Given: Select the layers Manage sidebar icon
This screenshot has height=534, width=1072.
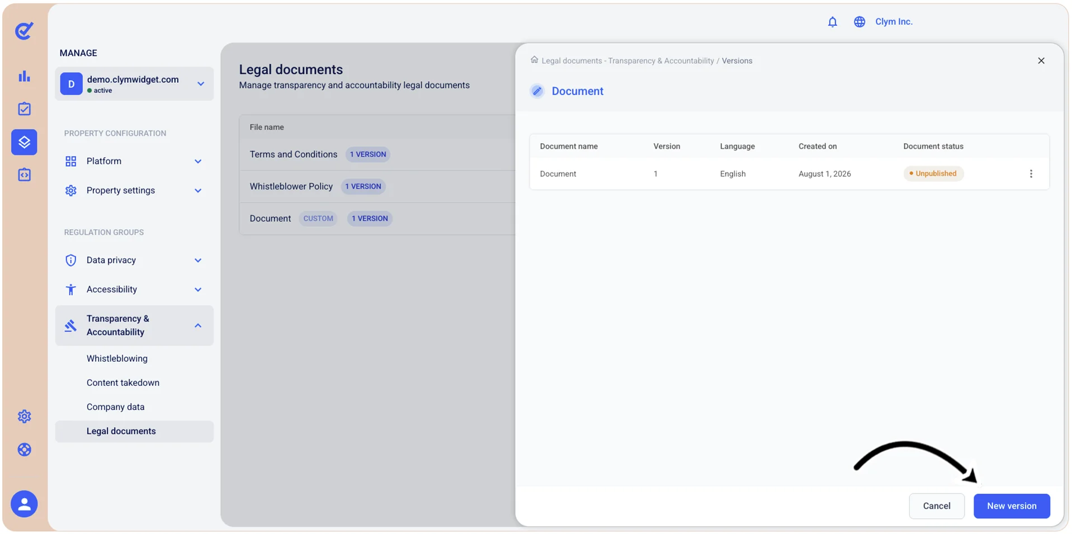Looking at the screenshot, I should [24, 142].
